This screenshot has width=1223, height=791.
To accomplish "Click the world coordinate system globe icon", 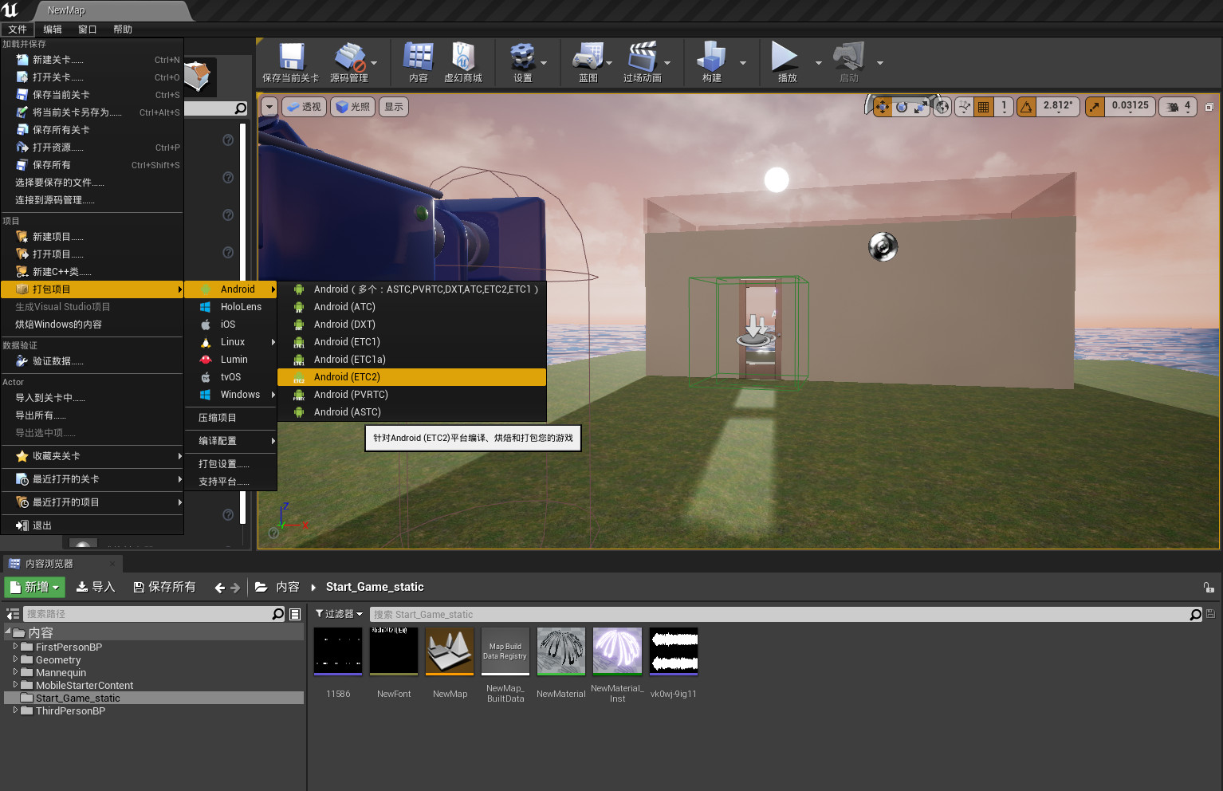I will tap(942, 107).
